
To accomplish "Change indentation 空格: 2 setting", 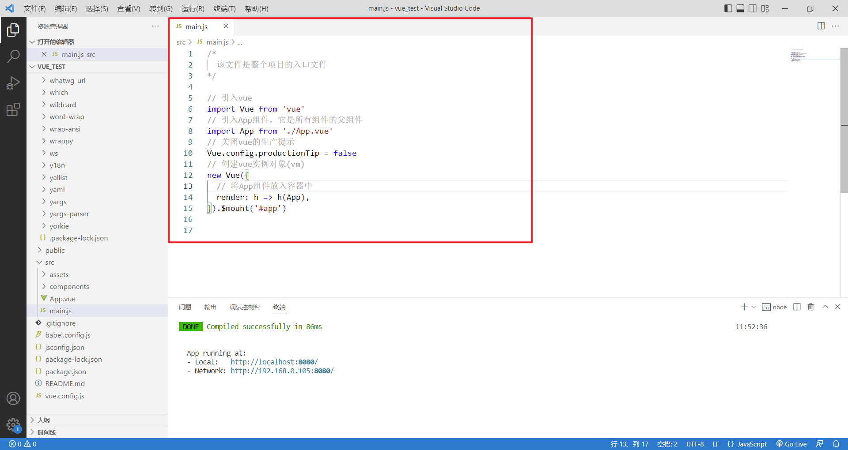I will 667,444.
